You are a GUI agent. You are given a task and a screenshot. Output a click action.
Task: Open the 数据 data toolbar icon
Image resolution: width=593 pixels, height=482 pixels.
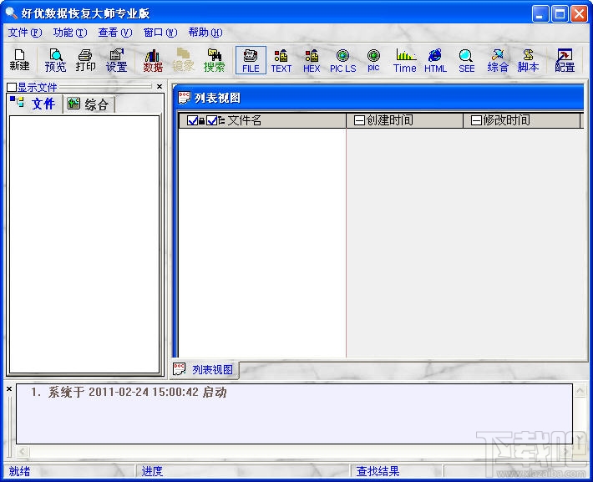153,60
